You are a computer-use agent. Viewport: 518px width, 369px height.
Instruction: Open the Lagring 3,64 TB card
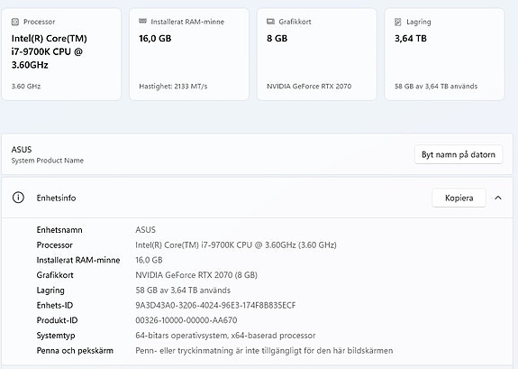(444, 54)
